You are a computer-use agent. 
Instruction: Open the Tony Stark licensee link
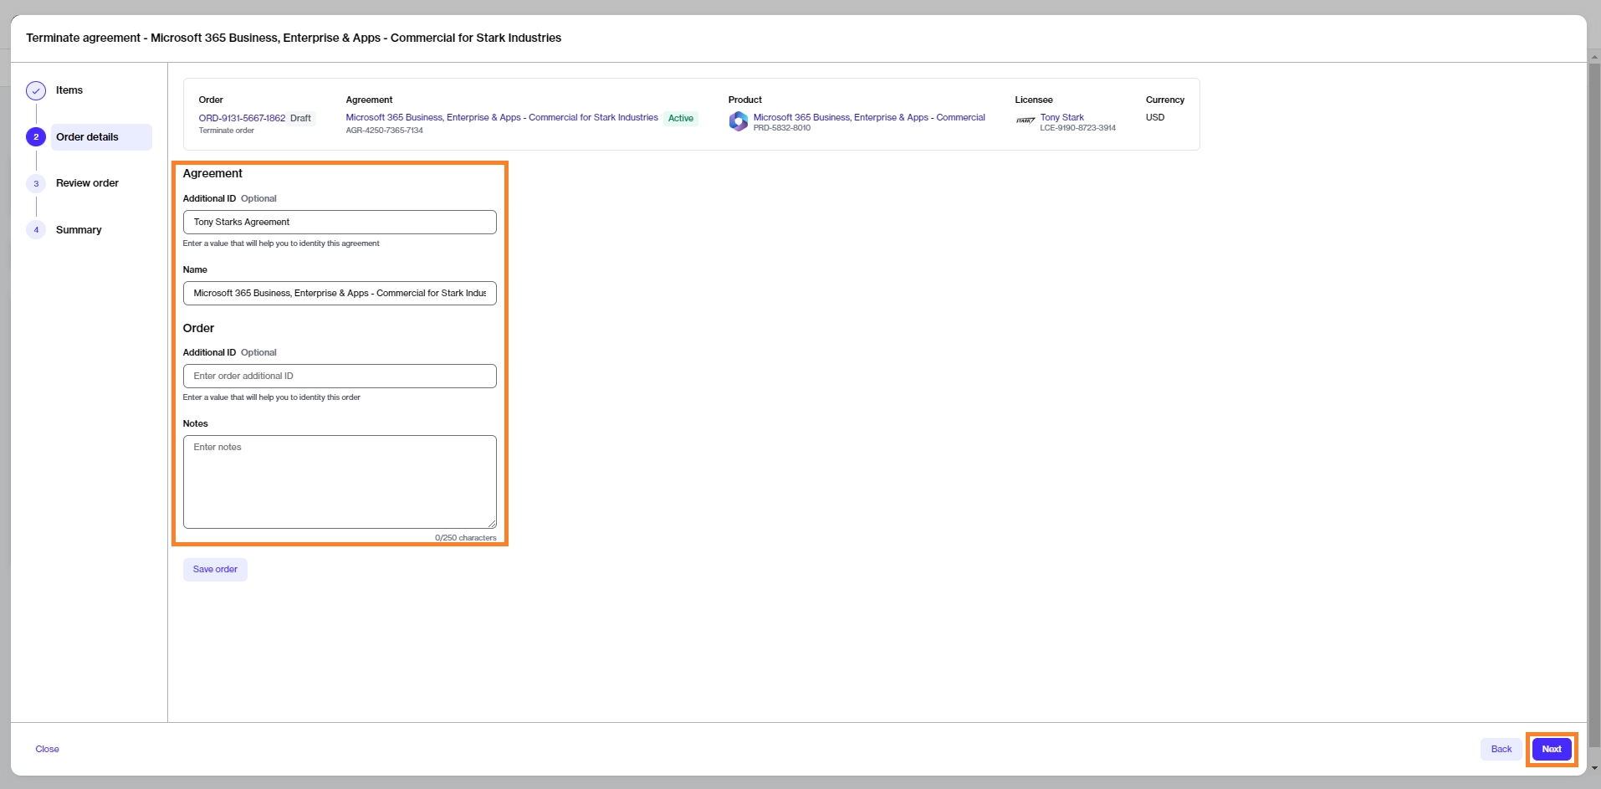(x=1061, y=117)
